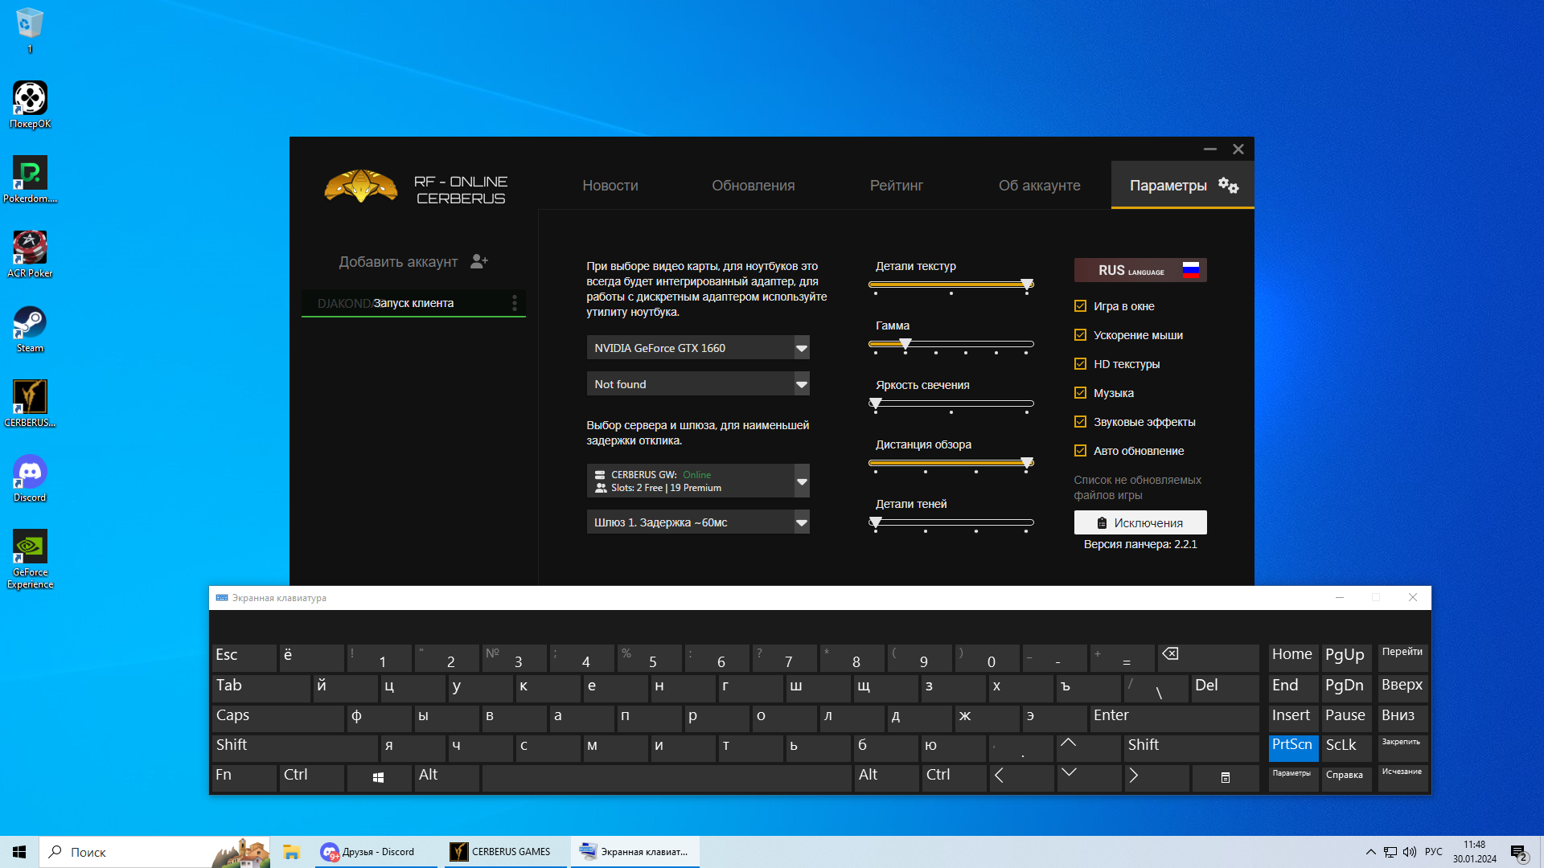Open the Recycle Bin desktop icon
The width and height of the screenshot is (1544, 868).
point(30,30)
